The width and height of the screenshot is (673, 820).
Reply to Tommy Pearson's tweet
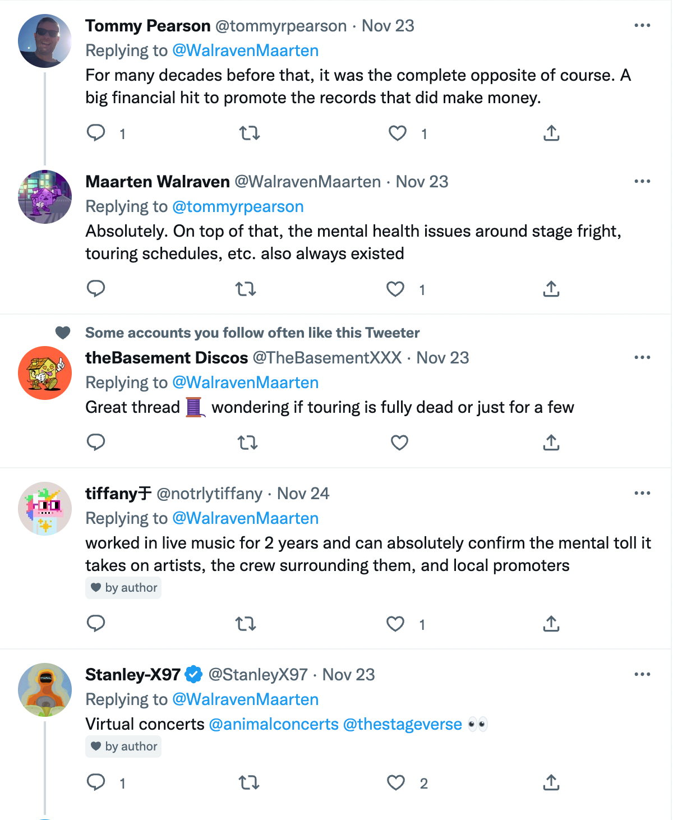point(96,133)
